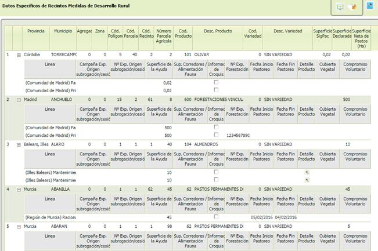This screenshot has width=378, height=251.
Task: Collapse row 1 Córdoba details
Action: coord(18,55)
